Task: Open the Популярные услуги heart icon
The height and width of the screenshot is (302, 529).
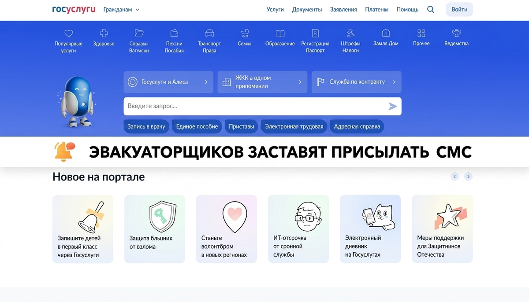Action: point(68,33)
